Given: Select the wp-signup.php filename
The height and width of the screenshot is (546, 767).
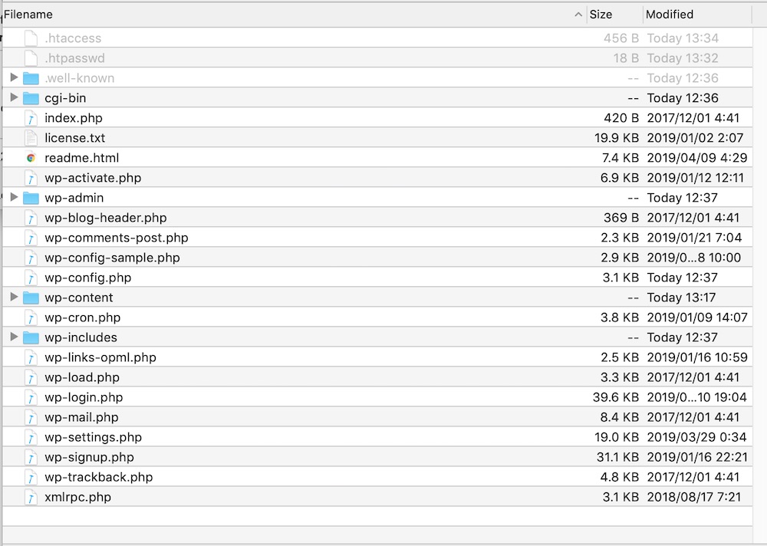Looking at the screenshot, I should (89, 458).
